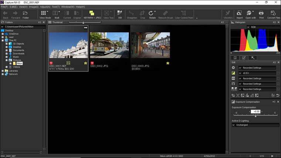Expand the toolbar overflow arrow
The height and width of the screenshot is (158, 281).
(197, 18)
